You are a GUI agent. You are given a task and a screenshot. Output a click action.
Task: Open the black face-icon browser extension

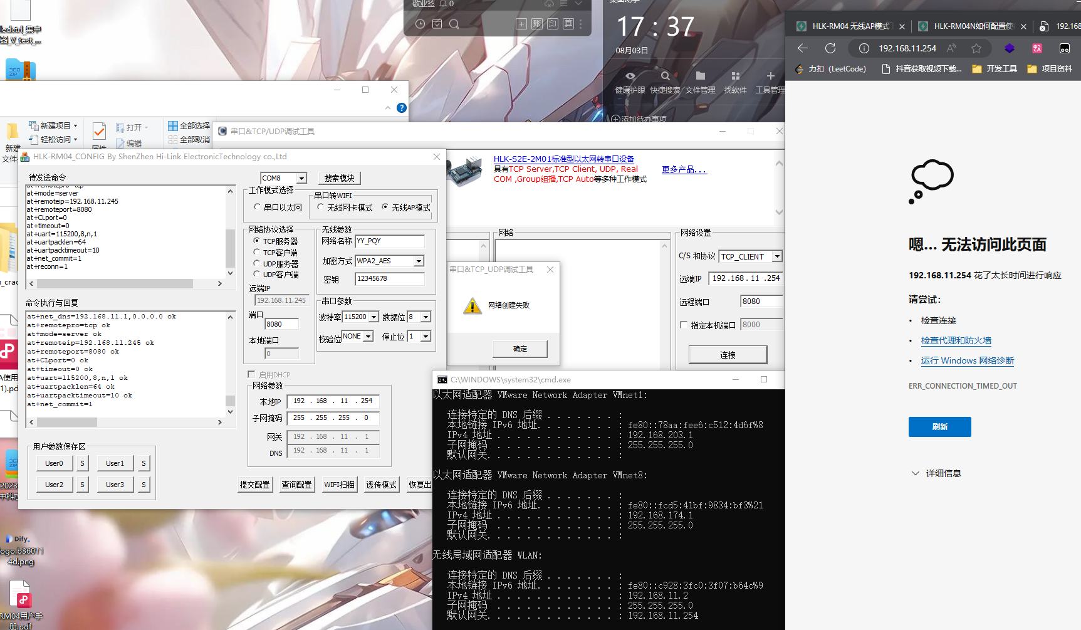[x=1064, y=48]
